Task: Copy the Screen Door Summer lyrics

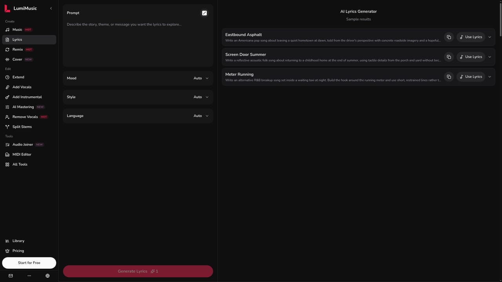Action: click(x=449, y=57)
